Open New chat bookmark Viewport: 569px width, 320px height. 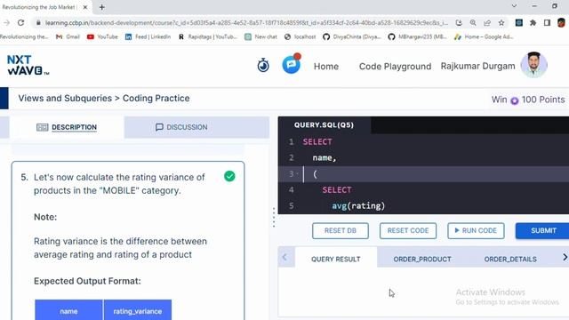(x=260, y=36)
